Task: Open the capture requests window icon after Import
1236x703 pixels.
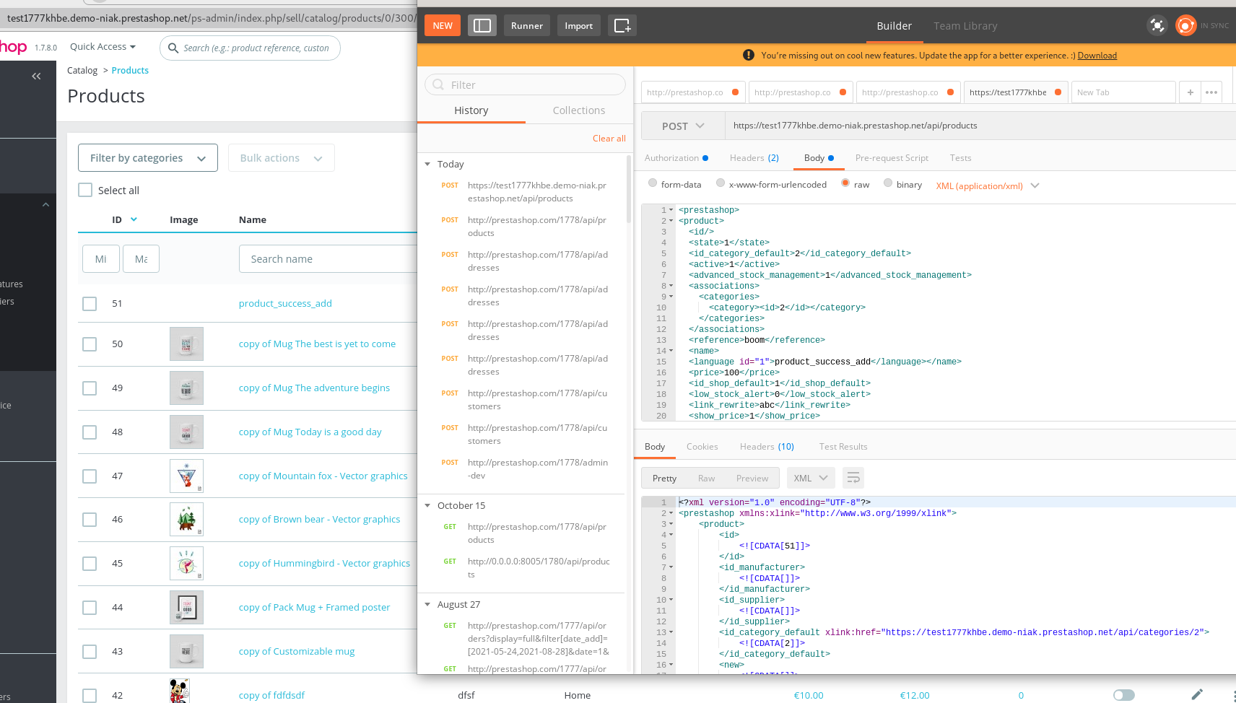Action: [x=622, y=25]
